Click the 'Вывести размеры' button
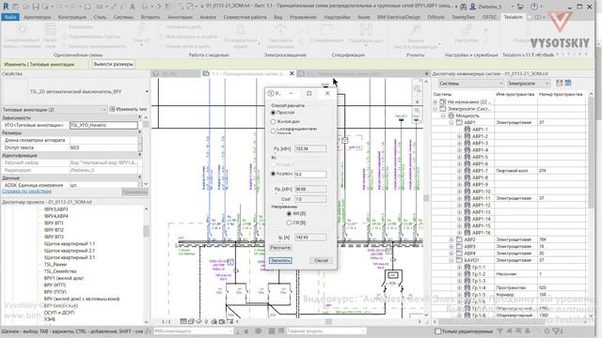The height and width of the screenshot is (338, 602). (x=113, y=64)
